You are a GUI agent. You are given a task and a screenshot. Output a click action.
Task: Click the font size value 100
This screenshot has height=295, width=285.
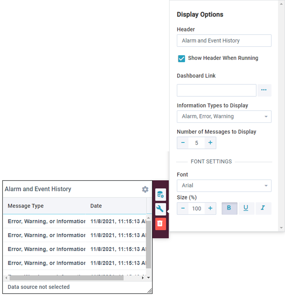coord(196,208)
